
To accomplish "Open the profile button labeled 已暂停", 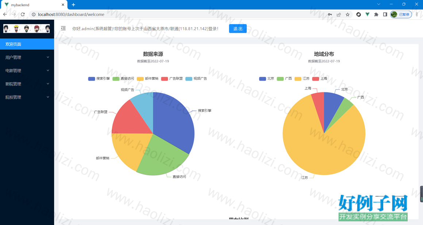I will coord(401,15).
